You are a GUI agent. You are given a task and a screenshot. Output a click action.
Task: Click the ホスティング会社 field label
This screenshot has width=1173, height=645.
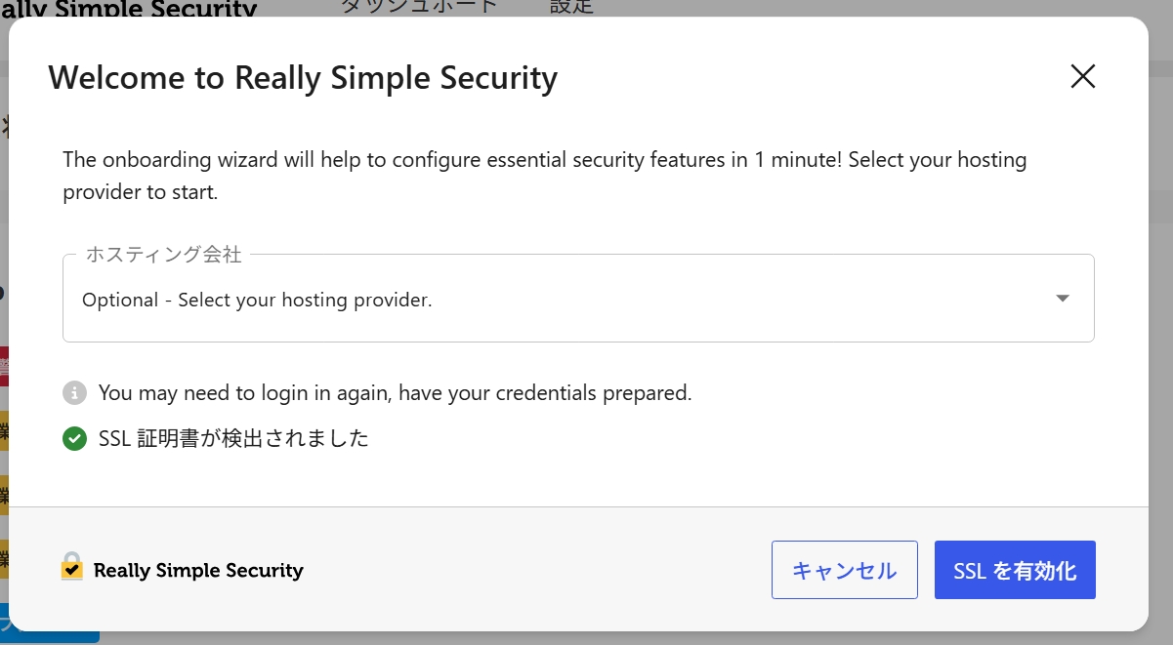163,255
